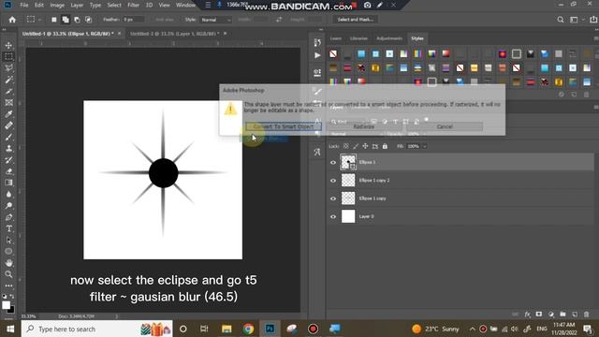This screenshot has height=337, width=599.
Task: Toggle lock transparent pixels
Action: [345, 146]
